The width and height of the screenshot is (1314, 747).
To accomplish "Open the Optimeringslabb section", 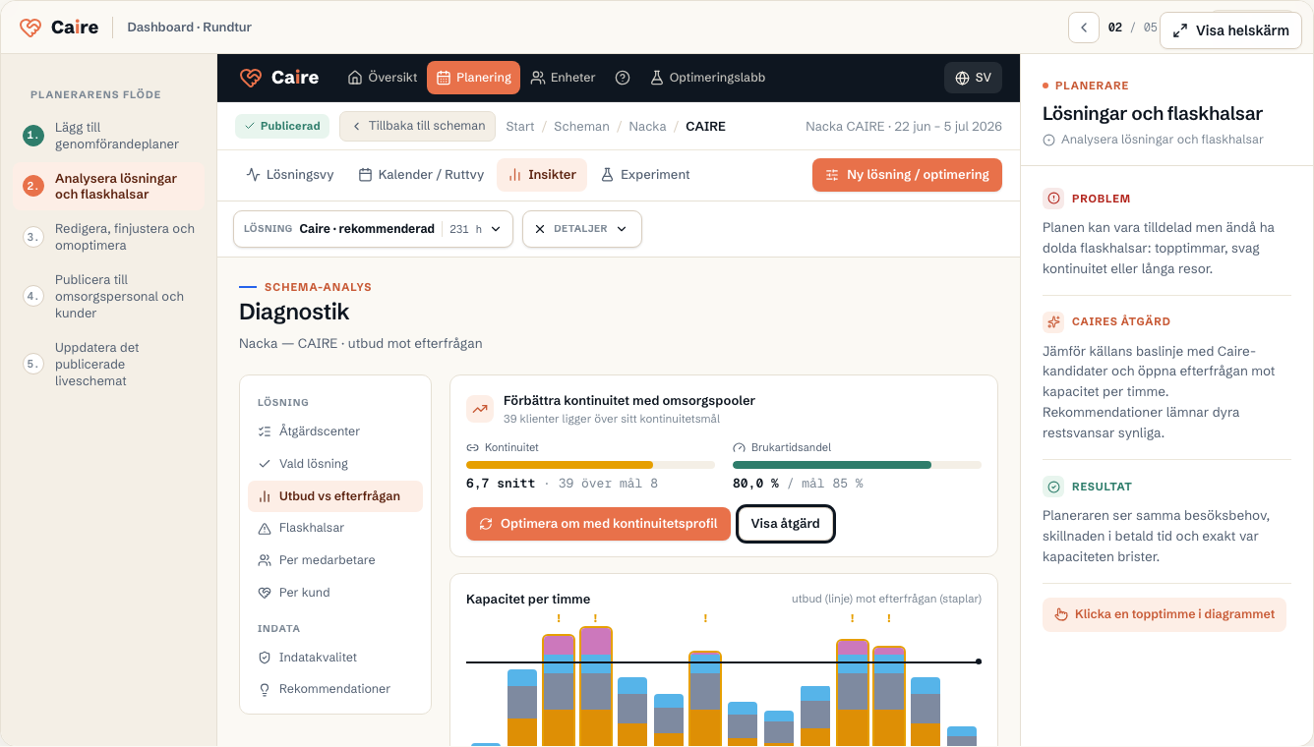I will (x=707, y=78).
